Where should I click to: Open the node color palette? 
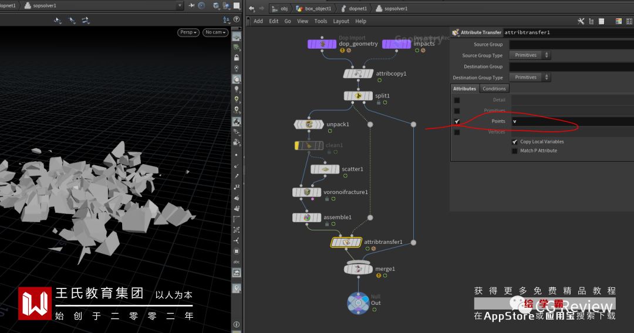click(x=619, y=21)
